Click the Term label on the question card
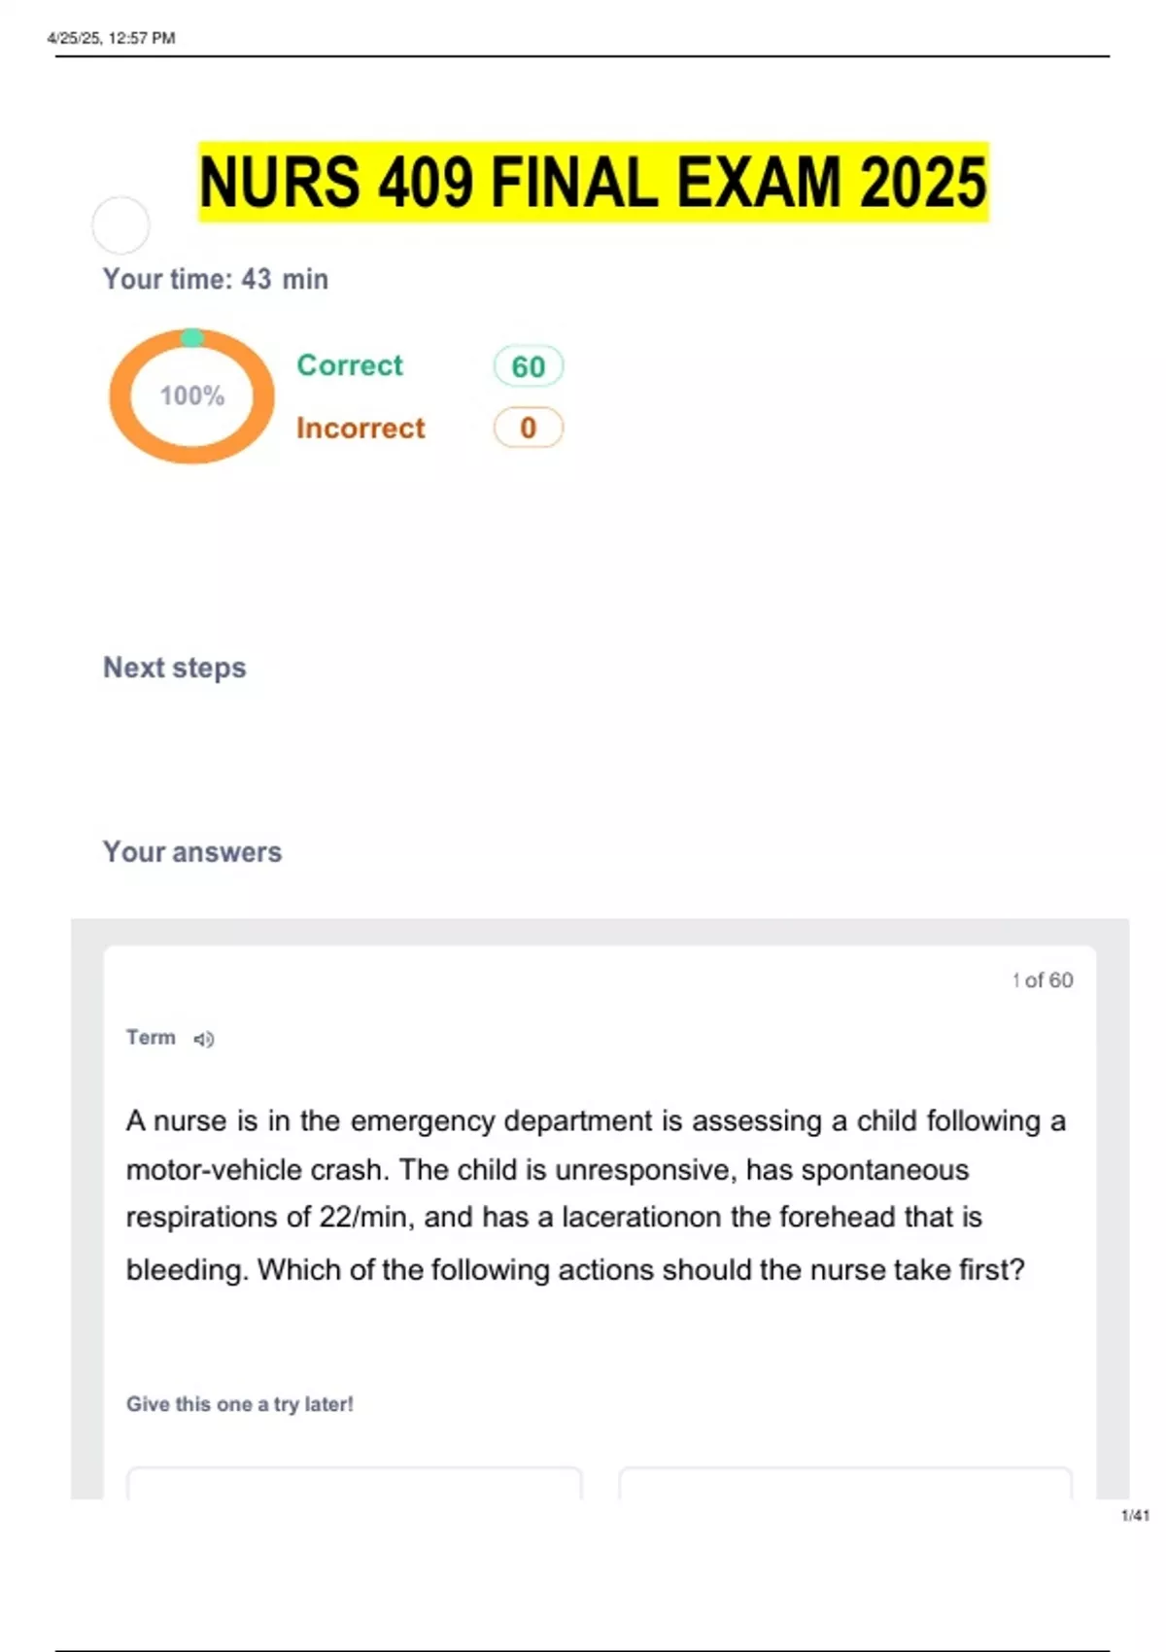 point(151,1038)
